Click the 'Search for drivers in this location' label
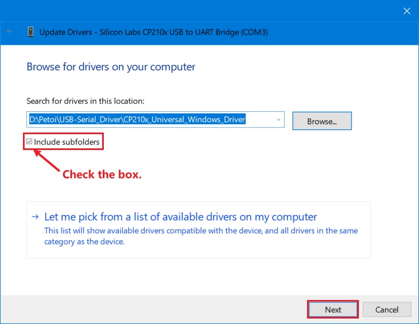Viewport: 419px width, 324px height. click(85, 101)
